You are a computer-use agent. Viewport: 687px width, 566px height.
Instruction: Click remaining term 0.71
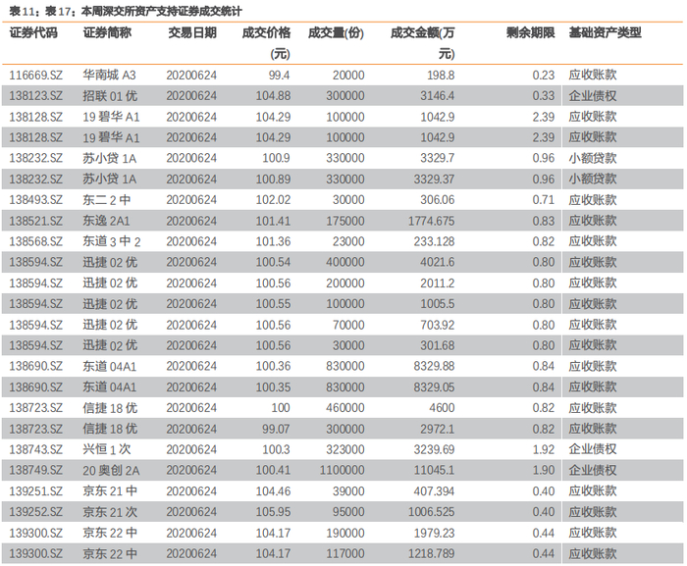pos(544,200)
